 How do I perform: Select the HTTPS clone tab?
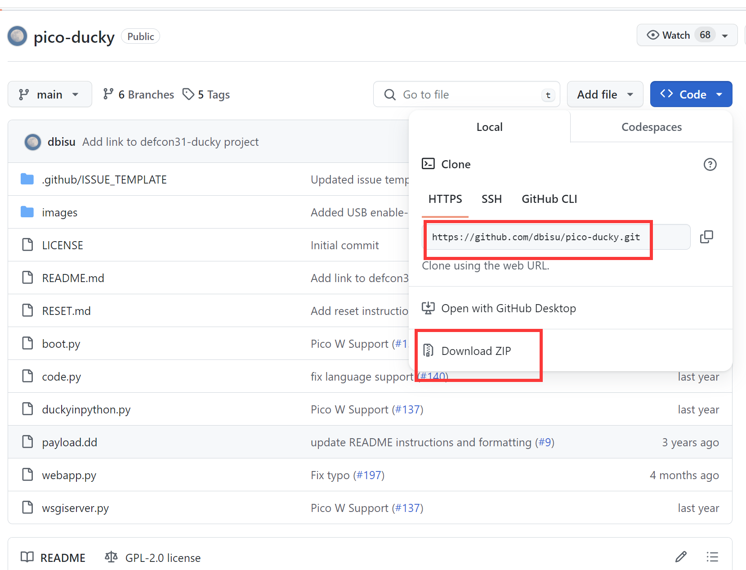click(445, 199)
